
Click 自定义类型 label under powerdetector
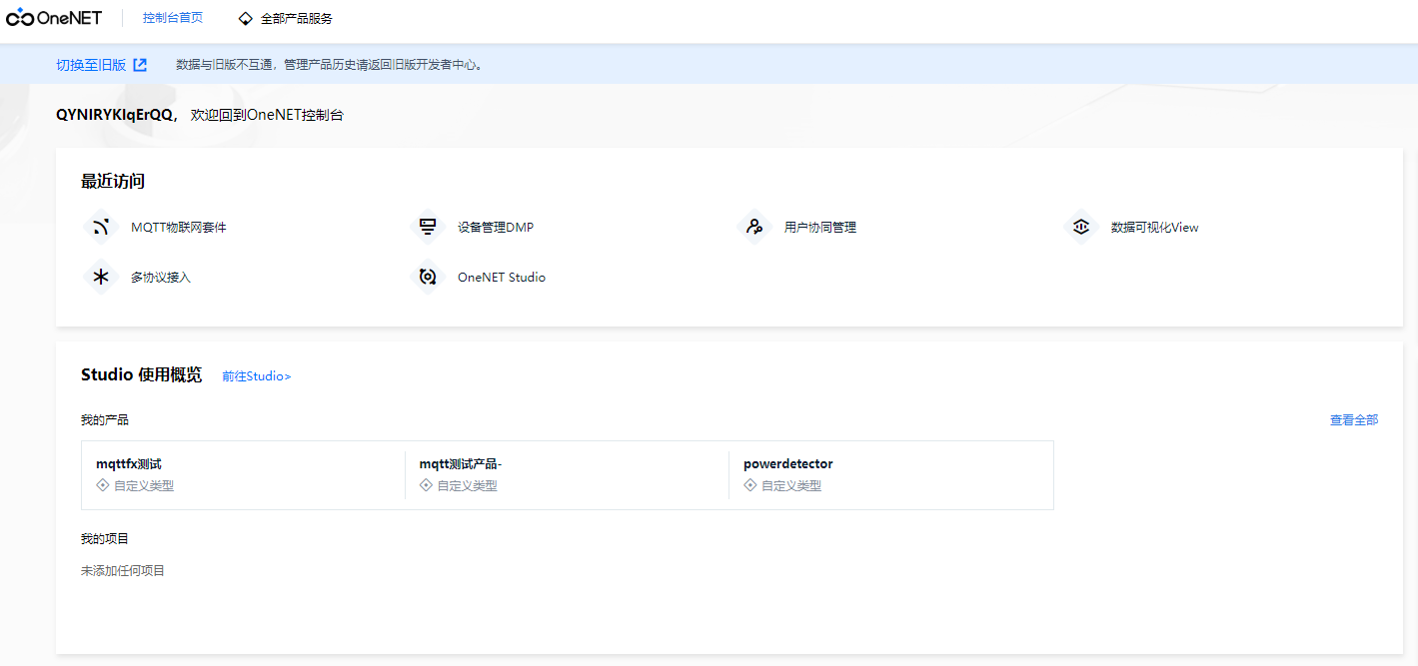791,486
